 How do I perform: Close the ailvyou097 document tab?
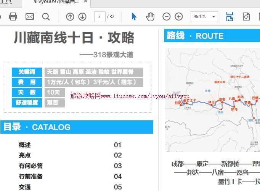click(x=86, y=2)
